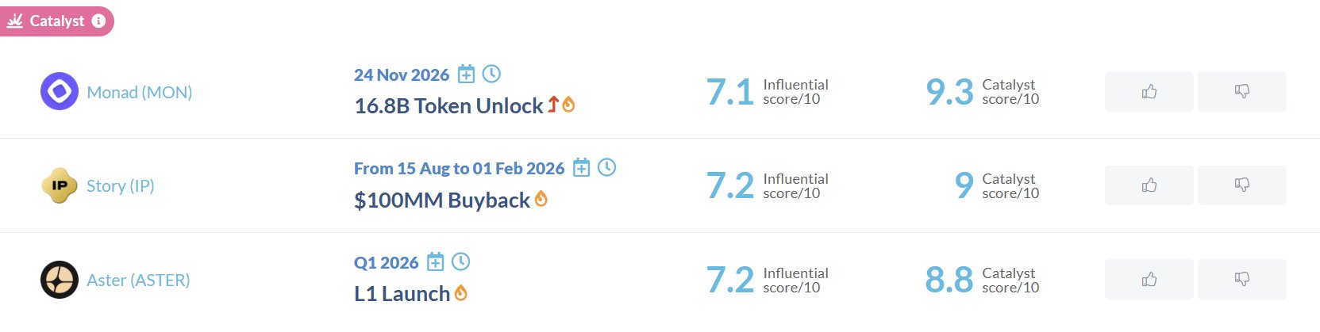Upvote the Monad token unlock event
Screen dimensions: 1320x332
tap(1149, 92)
